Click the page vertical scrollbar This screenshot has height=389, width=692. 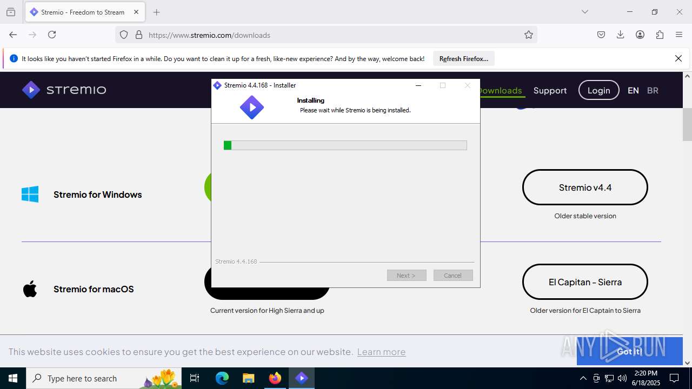pos(687,124)
